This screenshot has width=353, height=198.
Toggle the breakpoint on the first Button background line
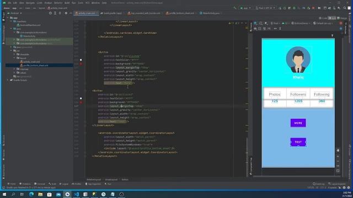click(x=81, y=64)
